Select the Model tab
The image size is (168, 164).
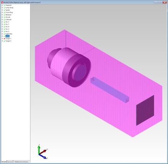coord(4,162)
